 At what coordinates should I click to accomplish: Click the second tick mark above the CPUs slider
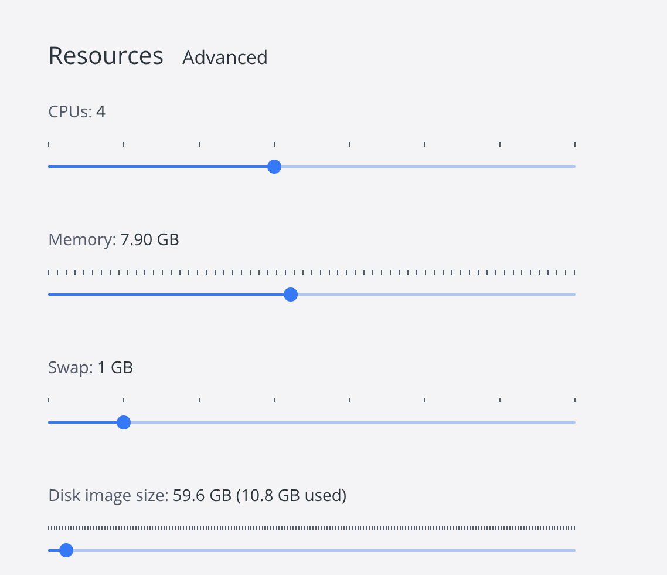coord(124,144)
